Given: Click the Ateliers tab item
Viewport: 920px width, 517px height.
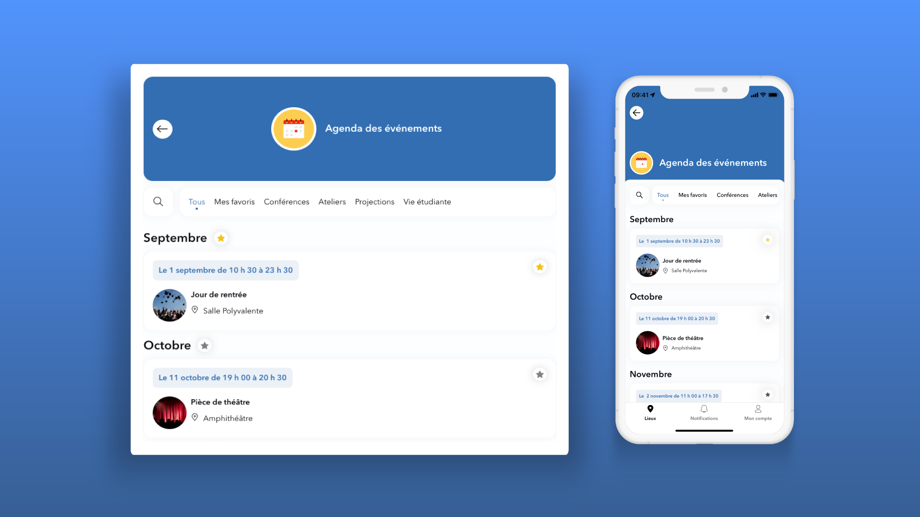Looking at the screenshot, I should tap(331, 202).
